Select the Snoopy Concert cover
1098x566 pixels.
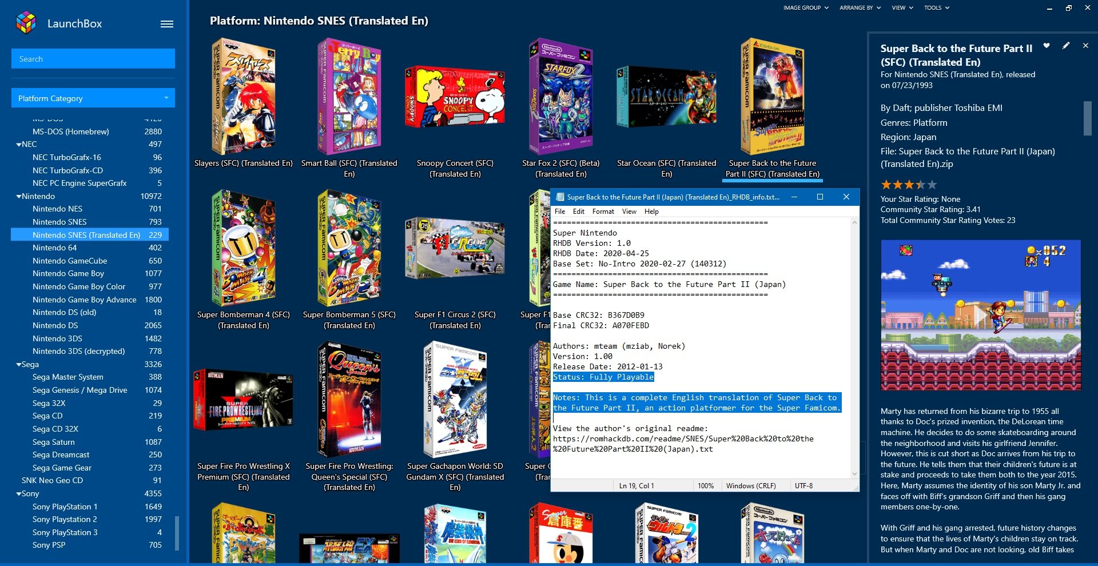(455, 97)
